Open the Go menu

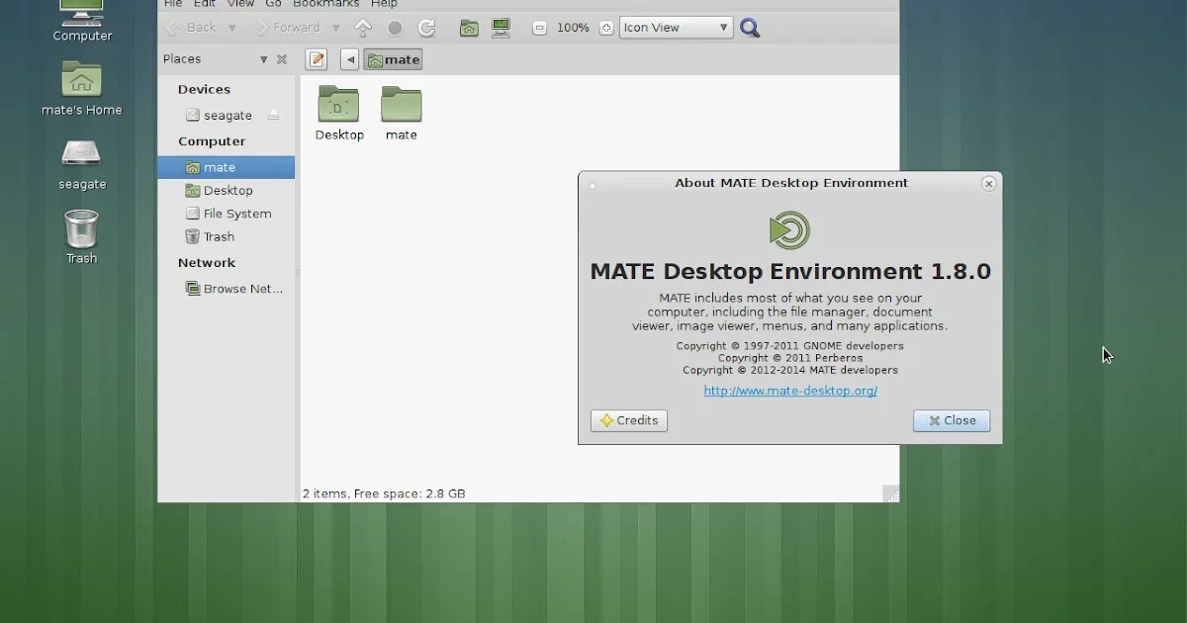click(x=274, y=4)
